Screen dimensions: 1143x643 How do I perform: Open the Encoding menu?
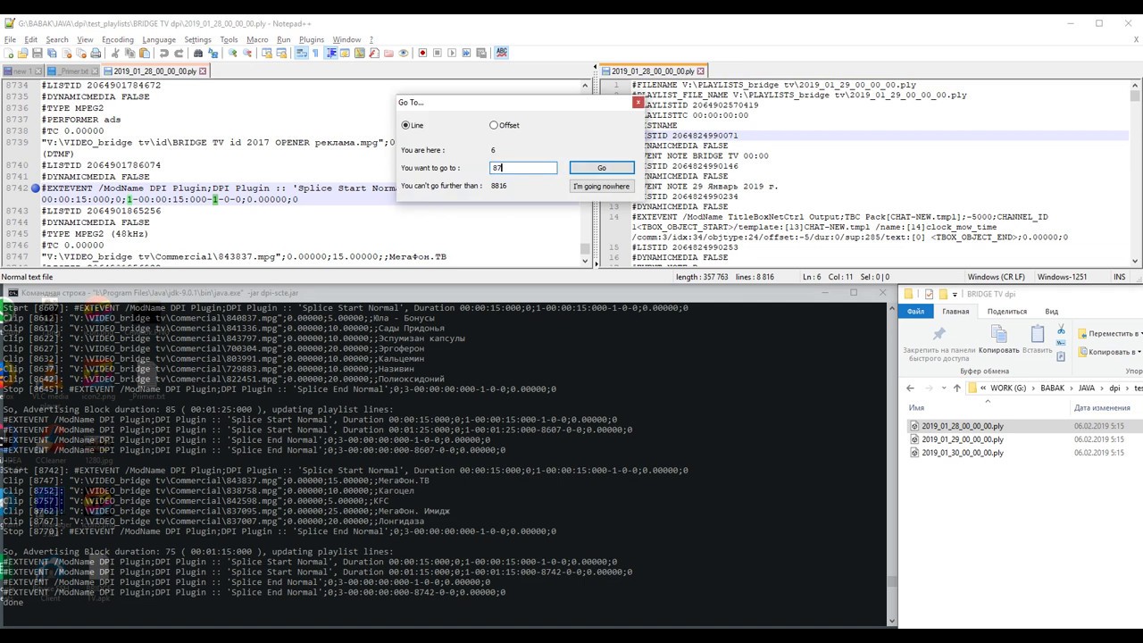tap(118, 39)
